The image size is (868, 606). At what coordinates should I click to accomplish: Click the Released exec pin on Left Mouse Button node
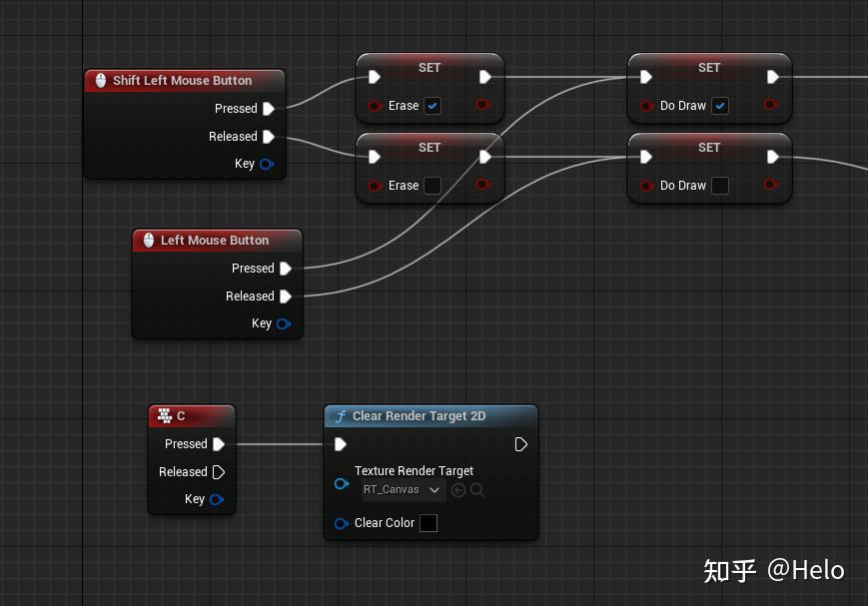coord(286,297)
